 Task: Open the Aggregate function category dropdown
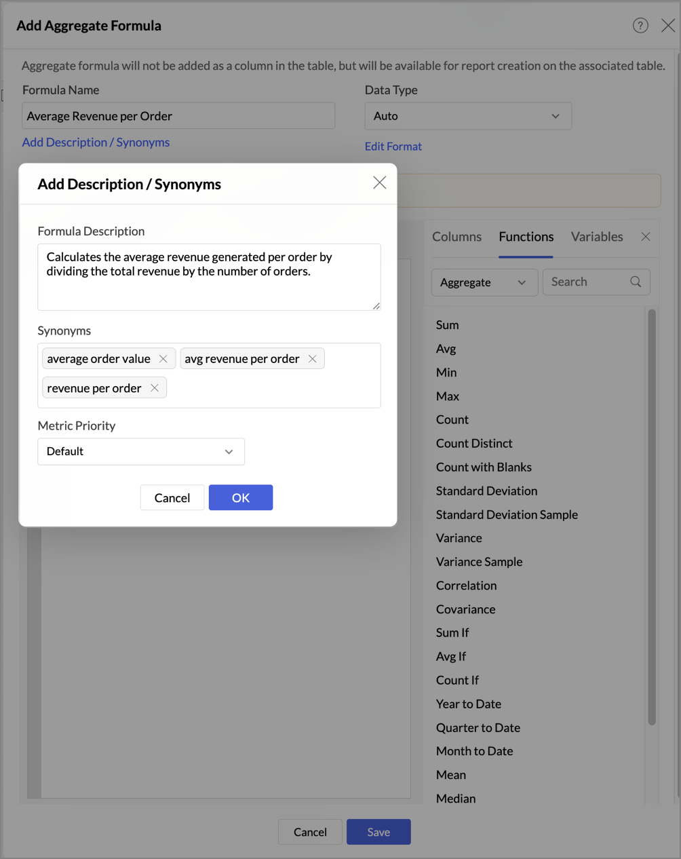point(484,282)
